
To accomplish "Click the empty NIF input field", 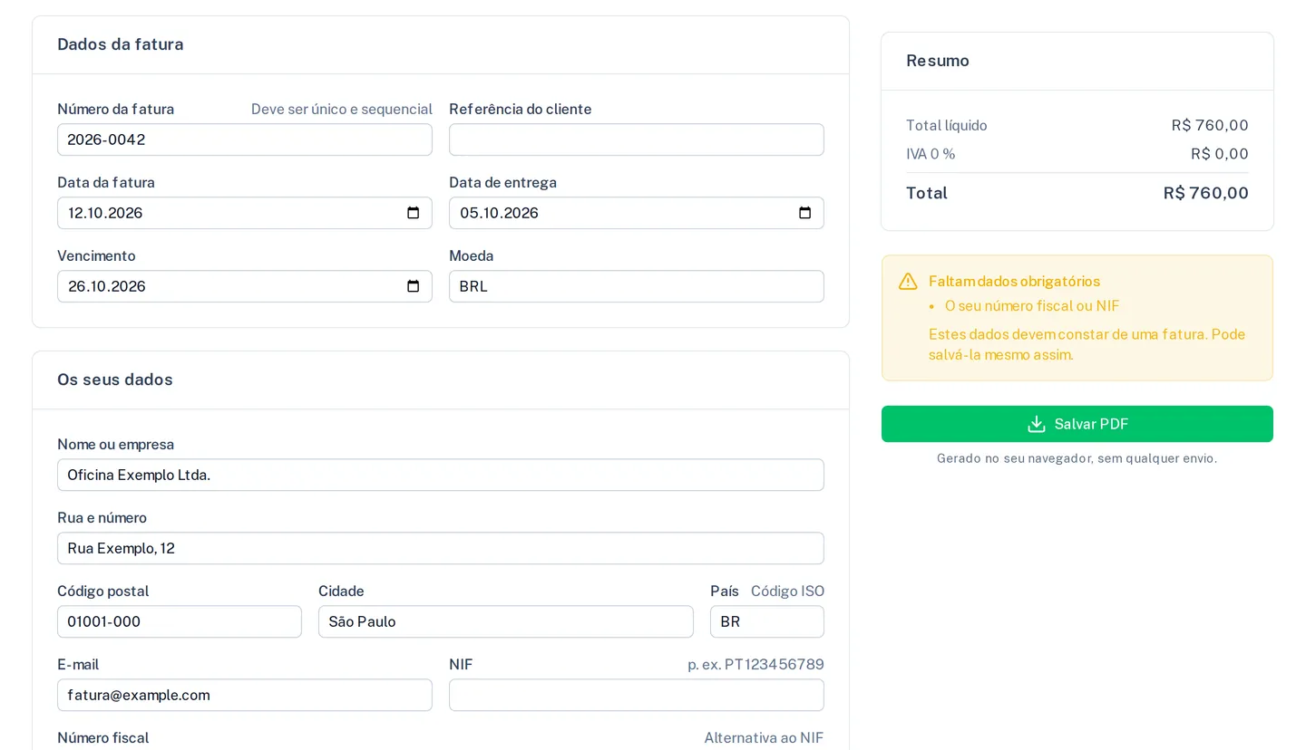I will pos(637,695).
